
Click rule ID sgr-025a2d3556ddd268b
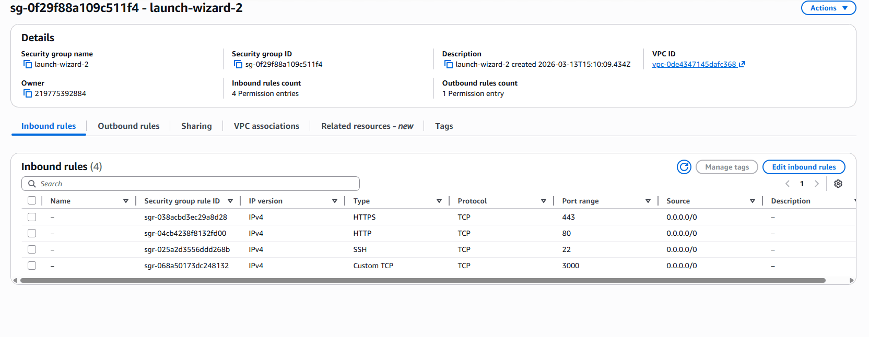(x=187, y=249)
